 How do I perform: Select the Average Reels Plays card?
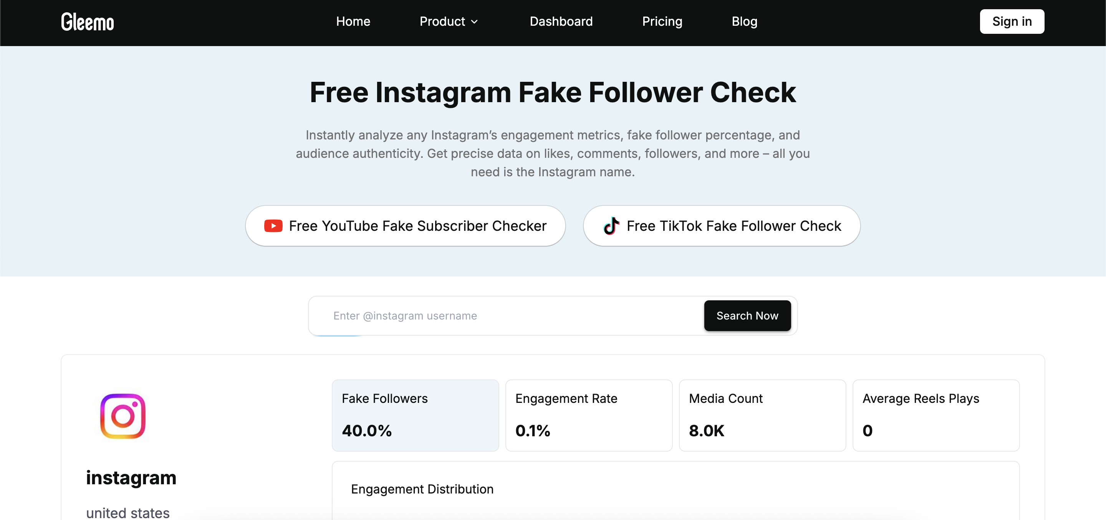tap(935, 415)
